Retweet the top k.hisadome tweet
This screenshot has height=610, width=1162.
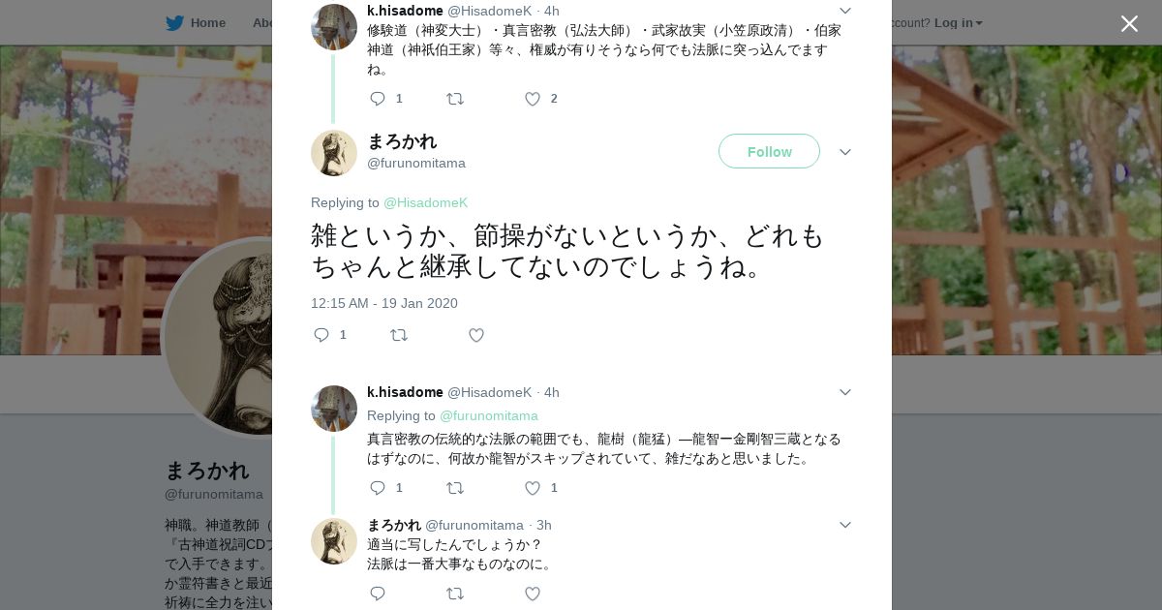coord(455,99)
